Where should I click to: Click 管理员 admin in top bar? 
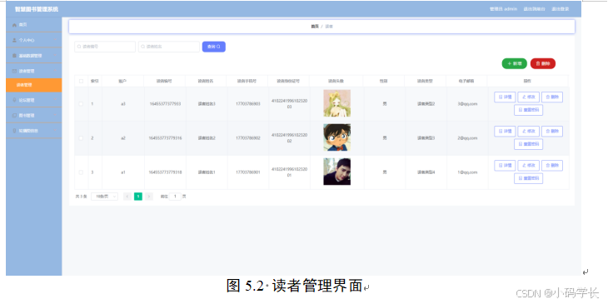click(x=503, y=9)
